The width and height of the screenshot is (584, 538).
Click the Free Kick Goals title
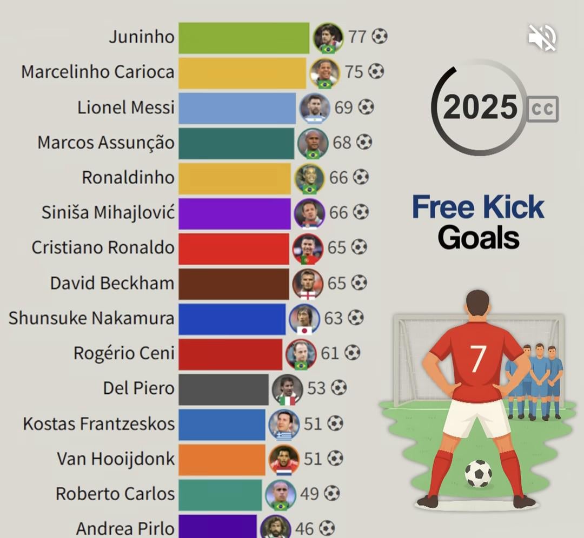[x=479, y=222]
